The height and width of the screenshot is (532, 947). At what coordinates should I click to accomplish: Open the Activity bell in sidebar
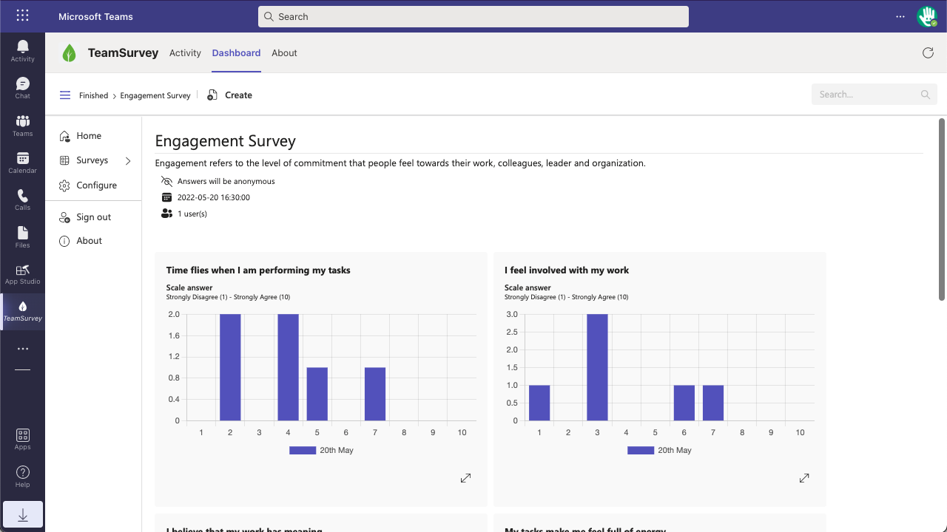22,50
